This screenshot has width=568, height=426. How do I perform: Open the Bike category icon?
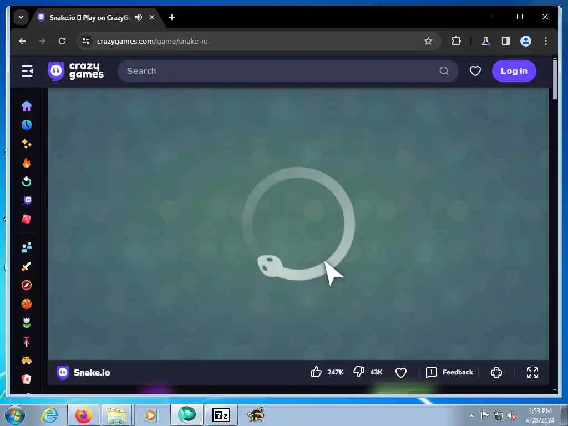(x=27, y=342)
